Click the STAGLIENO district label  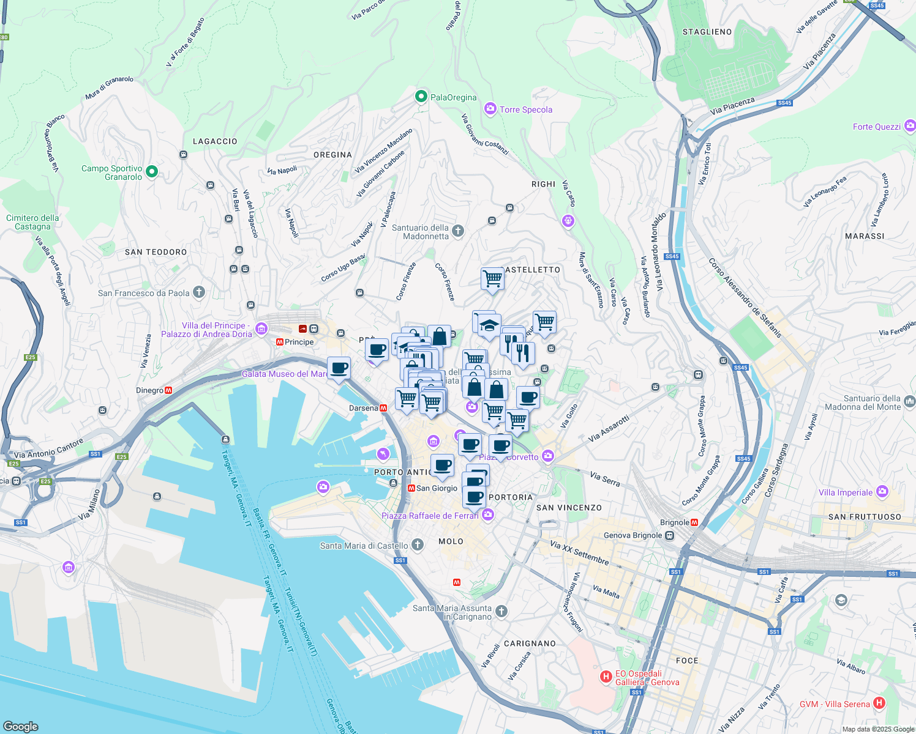[x=707, y=32]
